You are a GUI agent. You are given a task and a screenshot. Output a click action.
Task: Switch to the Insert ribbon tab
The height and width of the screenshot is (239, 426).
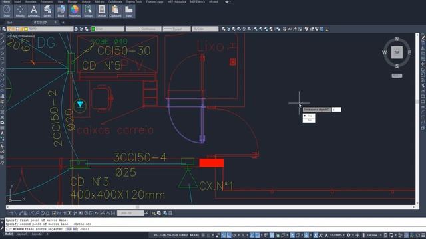pyautogui.click(x=17, y=1)
